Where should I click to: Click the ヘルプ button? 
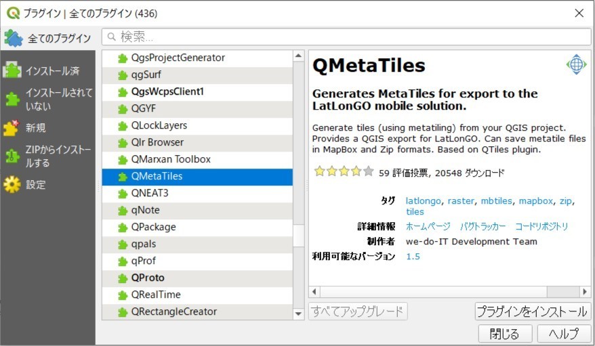564,334
